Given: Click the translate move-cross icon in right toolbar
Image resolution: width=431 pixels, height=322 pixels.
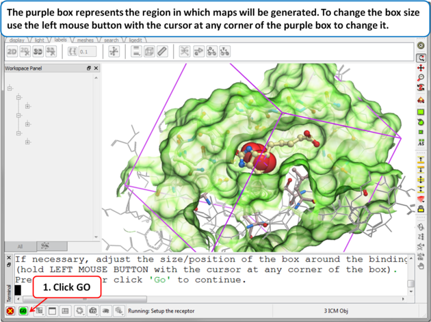Looking at the screenshot, I should click(x=421, y=68).
